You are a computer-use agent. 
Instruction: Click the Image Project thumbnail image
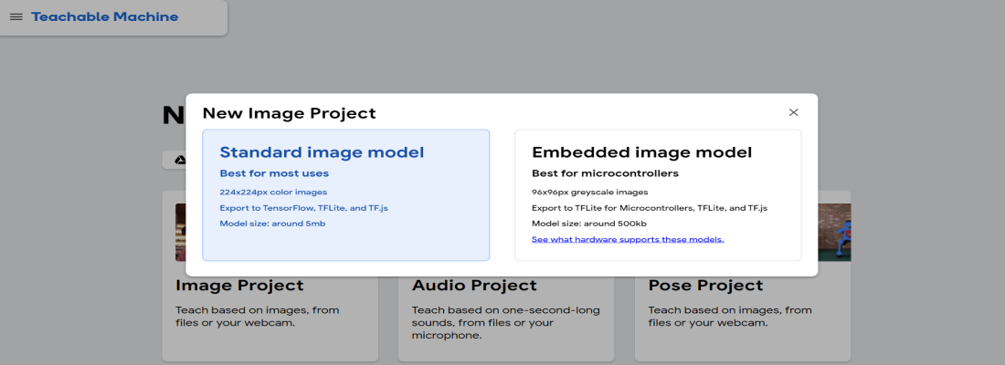pyautogui.click(x=181, y=233)
